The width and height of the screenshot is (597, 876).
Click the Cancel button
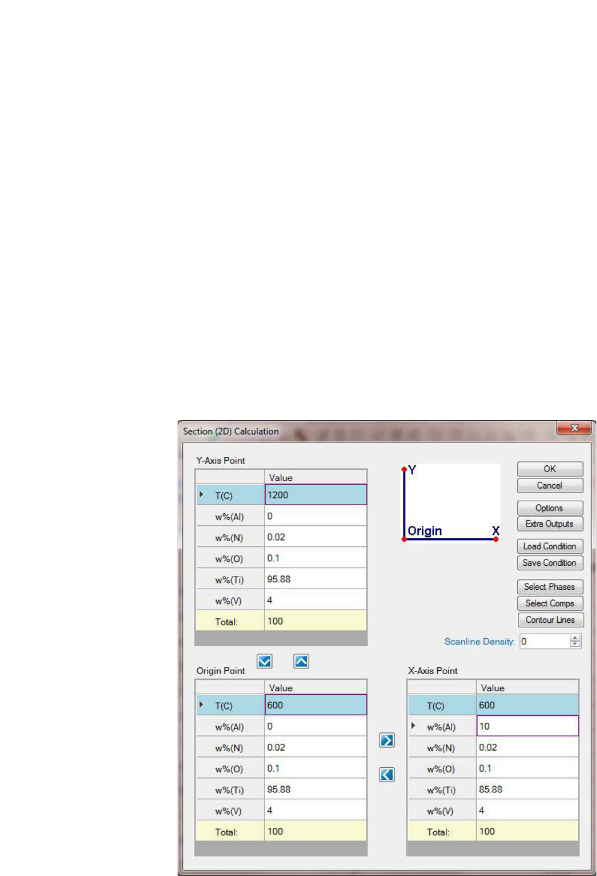coord(550,485)
